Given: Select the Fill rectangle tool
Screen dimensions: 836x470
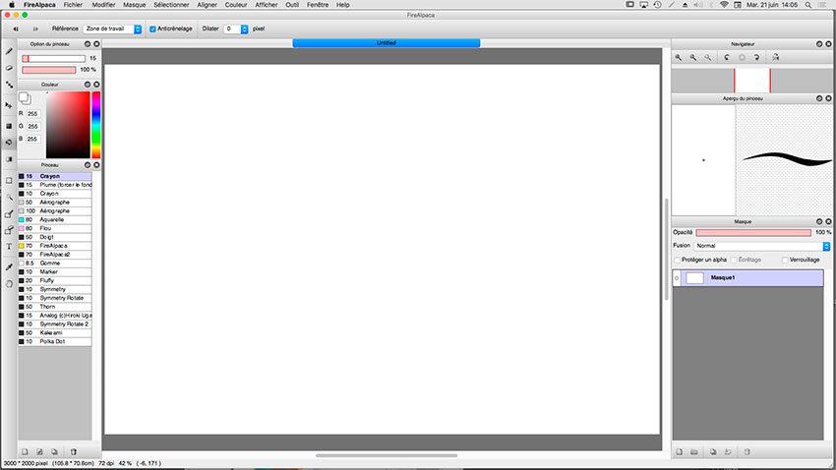Looking at the screenshot, I should (x=9, y=126).
